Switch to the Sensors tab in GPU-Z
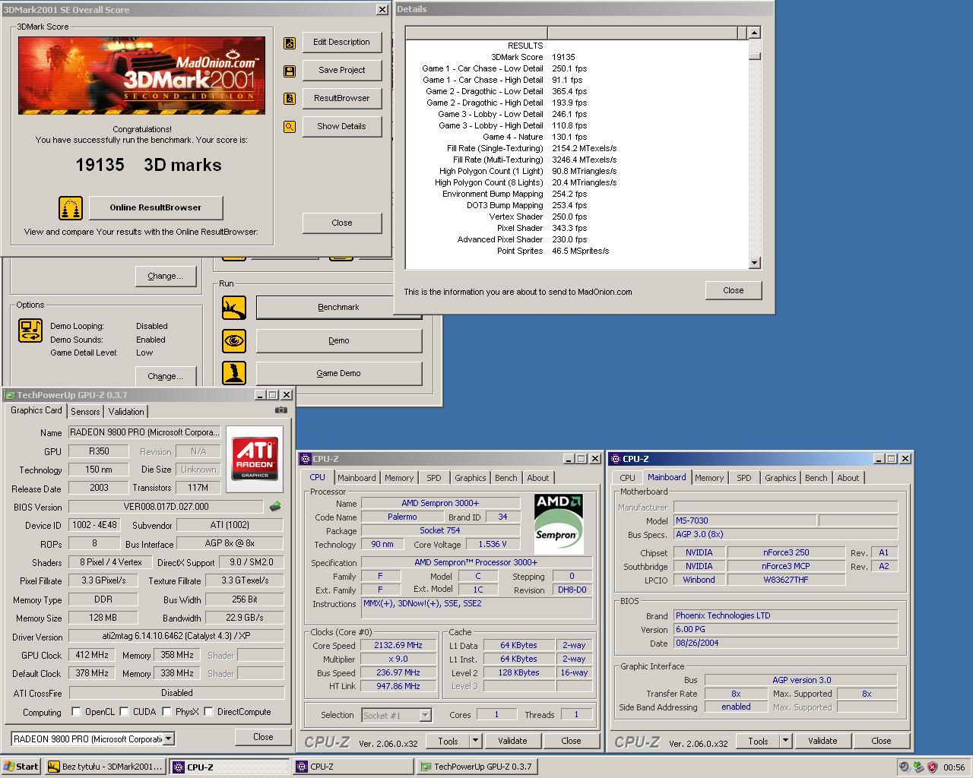This screenshot has height=778, width=973. [84, 411]
